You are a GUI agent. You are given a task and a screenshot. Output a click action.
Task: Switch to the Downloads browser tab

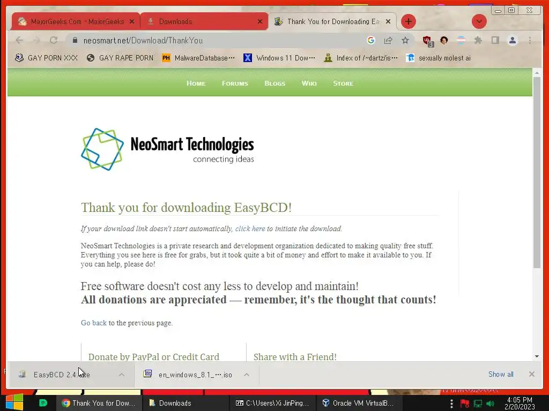(204, 21)
